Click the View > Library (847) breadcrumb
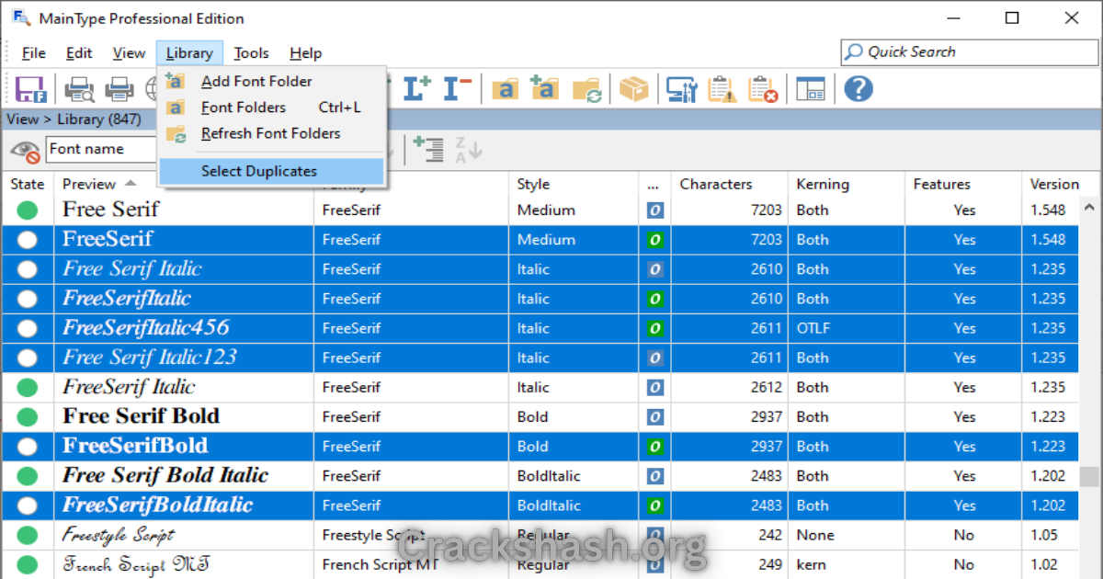This screenshot has height=579, width=1103. [x=74, y=119]
